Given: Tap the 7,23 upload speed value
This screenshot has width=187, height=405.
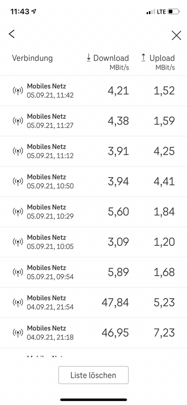Looking at the screenshot, I should (x=164, y=333).
